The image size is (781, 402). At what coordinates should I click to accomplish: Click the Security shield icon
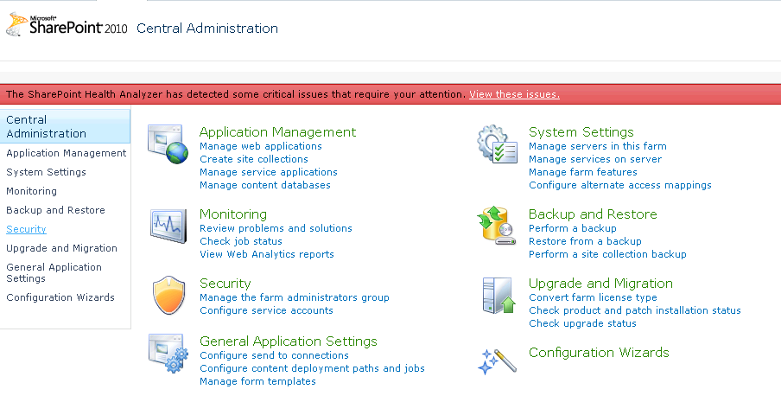(168, 295)
